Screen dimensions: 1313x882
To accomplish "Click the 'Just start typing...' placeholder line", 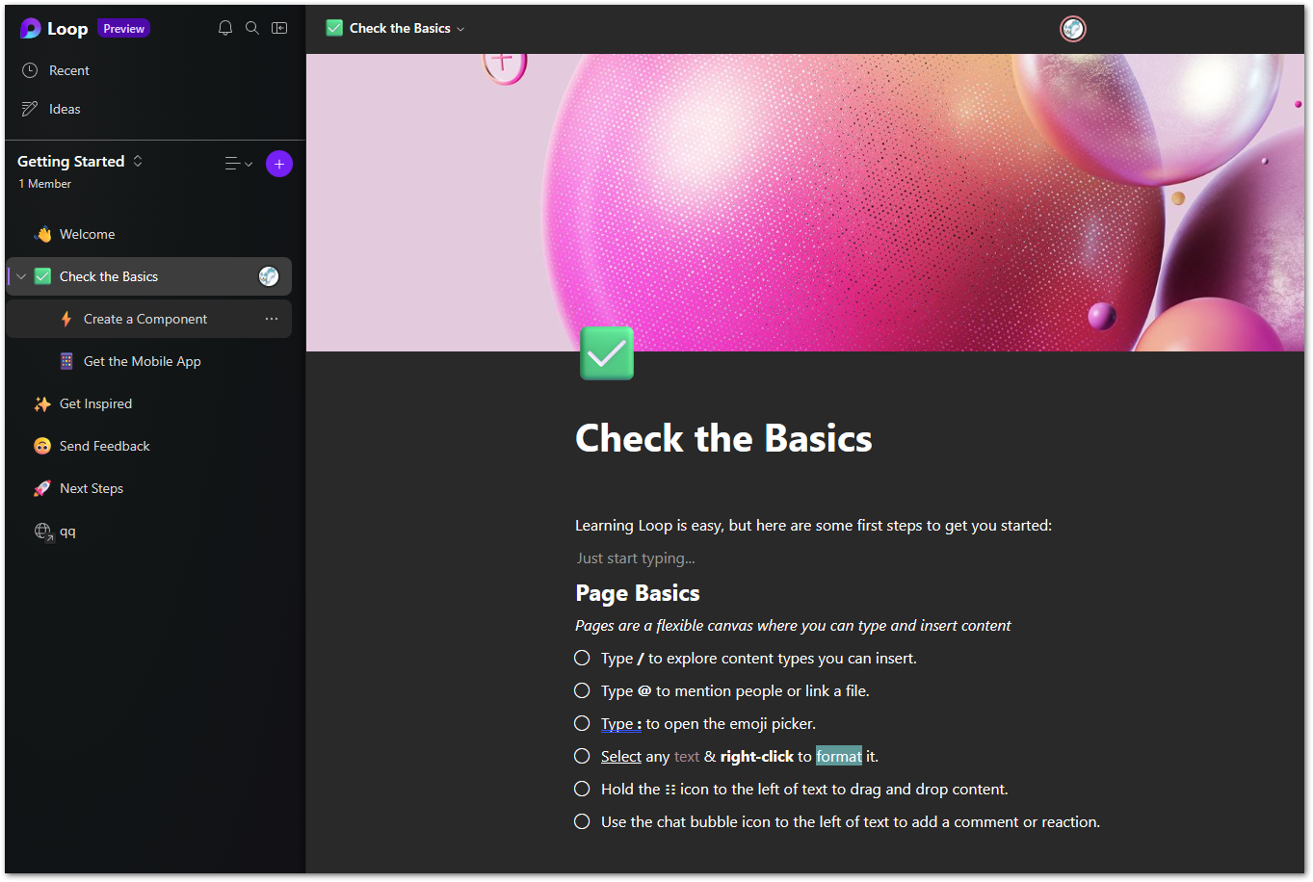I will 636,558.
